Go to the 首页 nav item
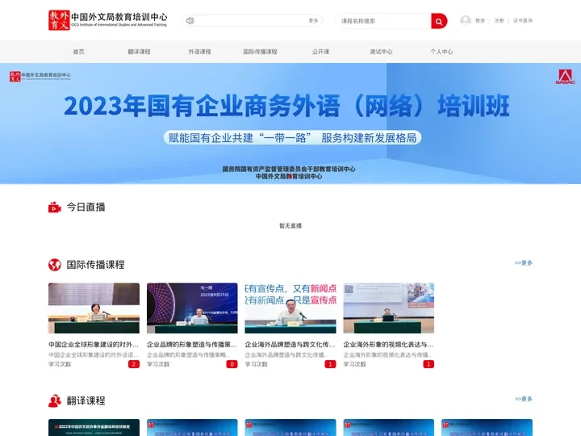 pos(78,52)
